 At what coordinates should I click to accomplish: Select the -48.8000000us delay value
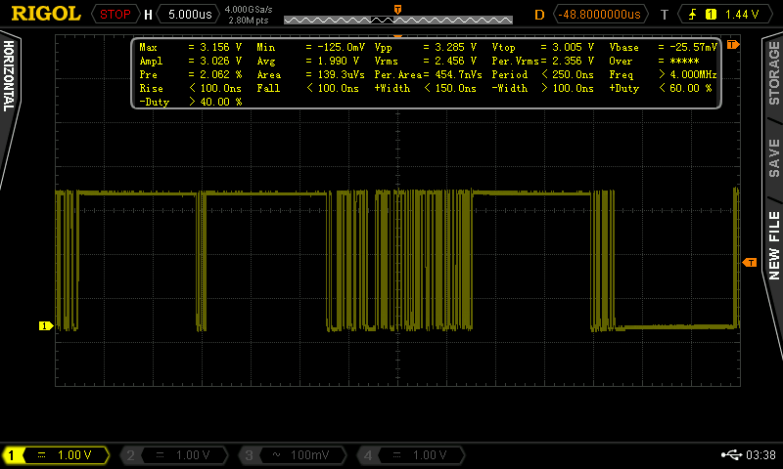pos(599,14)
